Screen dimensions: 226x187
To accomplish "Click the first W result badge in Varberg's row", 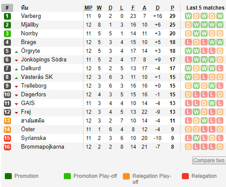I will pyautogui.click(x=188, y=16).
